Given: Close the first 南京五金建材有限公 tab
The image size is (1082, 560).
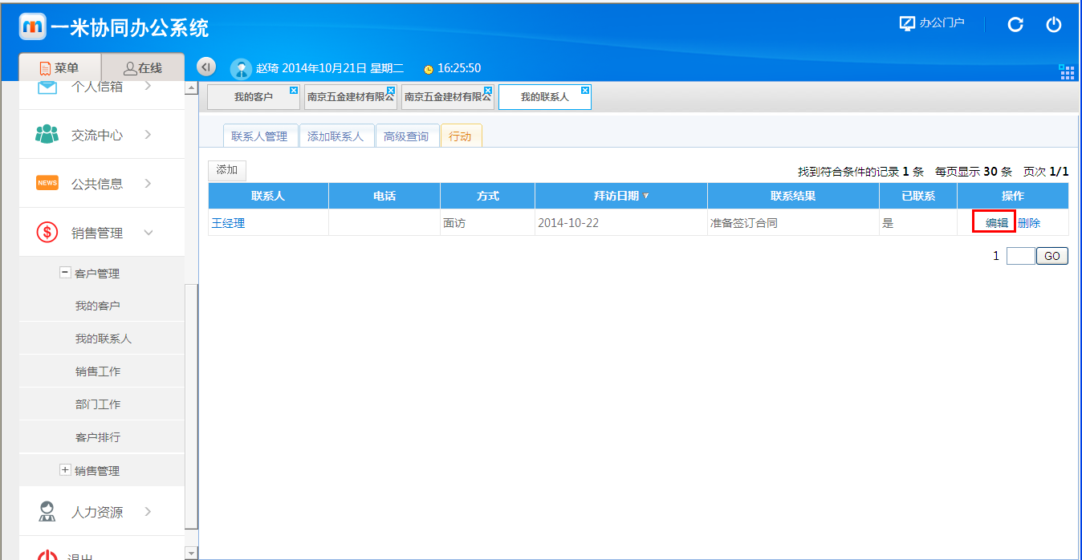Looking at the screenshot, I should [x=391, y=90].
